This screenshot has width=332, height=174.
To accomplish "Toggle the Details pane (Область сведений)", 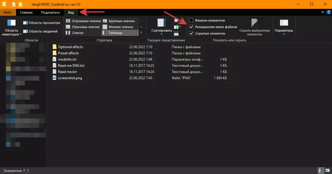I will pos(40,31).
